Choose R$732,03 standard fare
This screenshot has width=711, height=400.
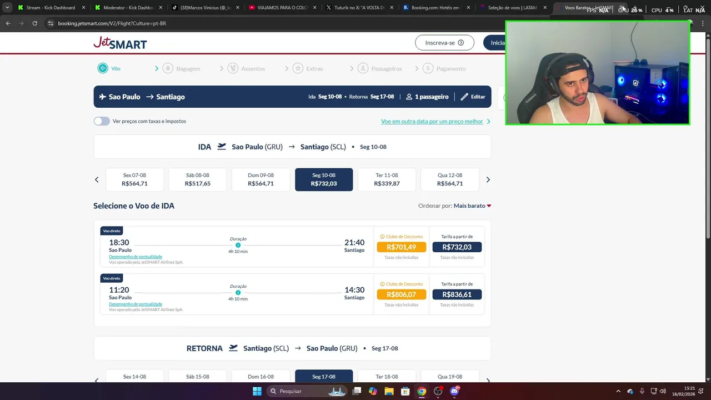[457, 247]
